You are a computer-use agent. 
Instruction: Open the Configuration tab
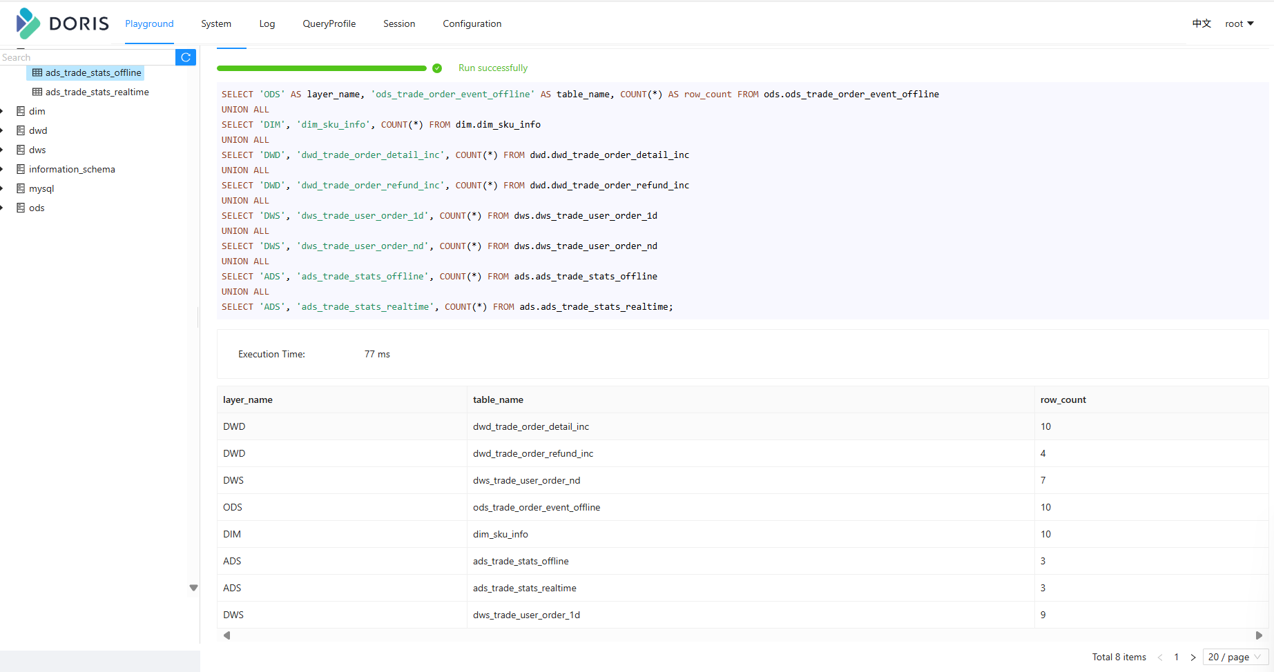pyautogui.click(x=472, y=23)
